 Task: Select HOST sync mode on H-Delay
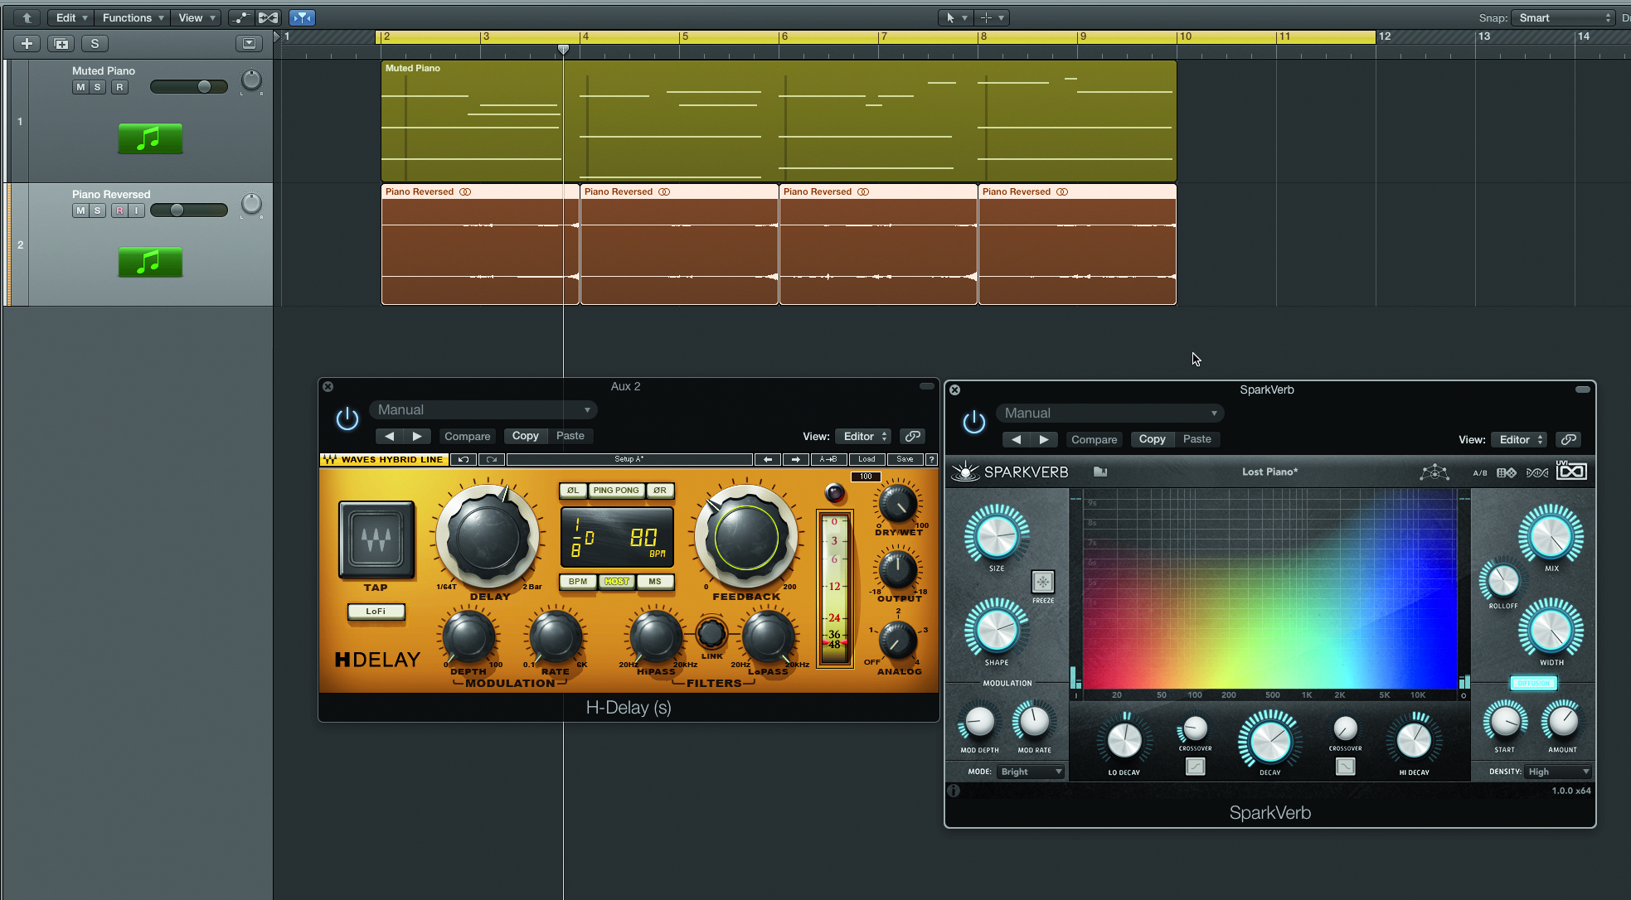pos(617,582)
